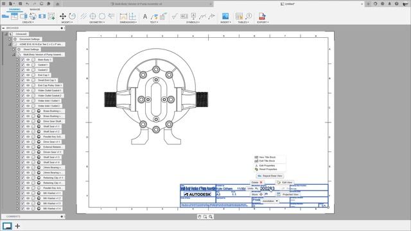Screen dimensions: 411x231
Task: Select the Move tool in Modify
Action: [x=63, y=16]
